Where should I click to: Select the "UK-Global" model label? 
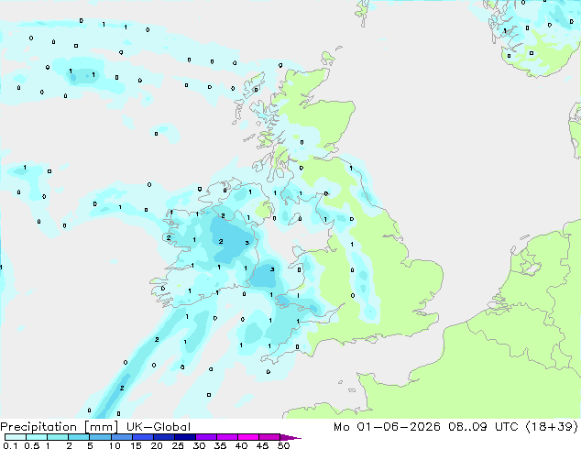(x=159, y=427)
